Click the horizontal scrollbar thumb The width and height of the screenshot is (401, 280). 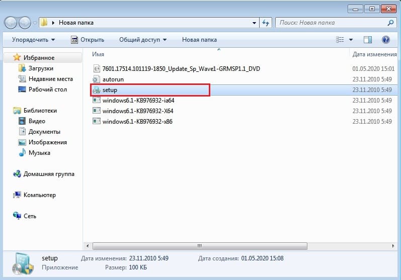click(x=200, y=246)
